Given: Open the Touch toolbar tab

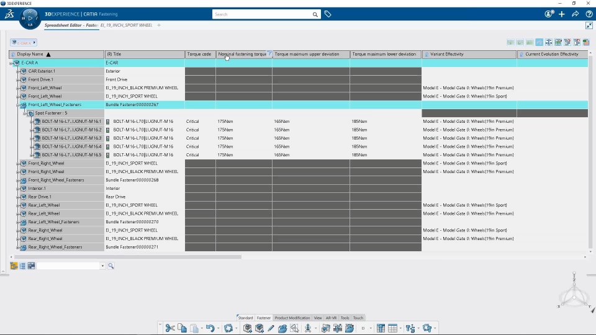Looking at the screenshot, I should (x=358, y=318).
